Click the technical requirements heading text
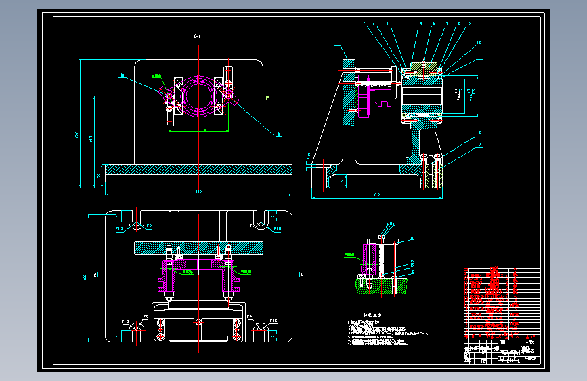 [x=372, y=315]
